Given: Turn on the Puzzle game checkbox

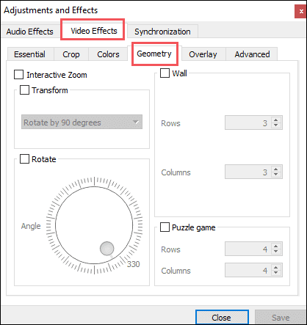Looking at the screenshot, I should point(165,227).
